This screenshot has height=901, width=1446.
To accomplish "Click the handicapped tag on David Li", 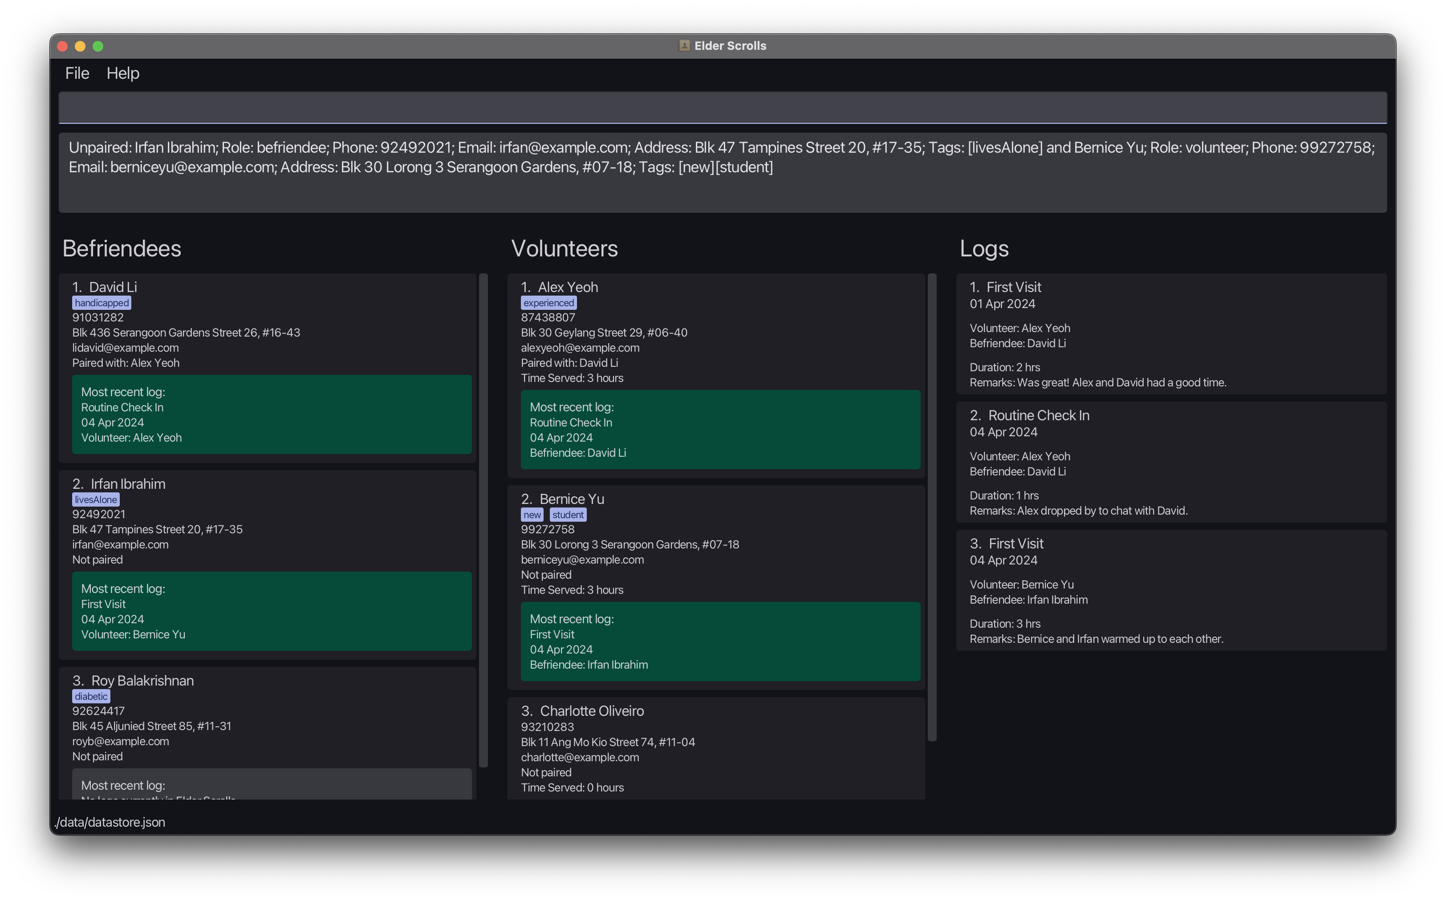I will (x=102, y=303).
